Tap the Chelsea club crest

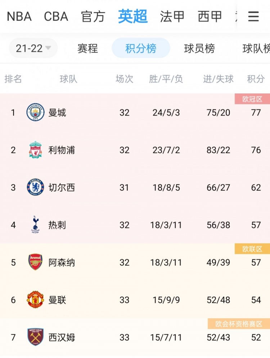[x=35, y=187]
